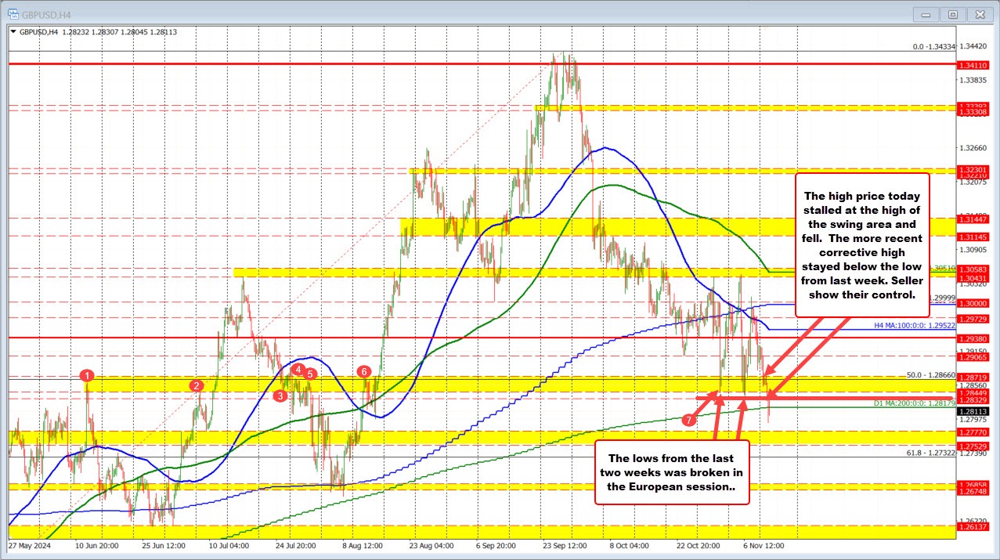Select the 1.34110 red price level tag

pyautogui.click(x=974, y=66)
